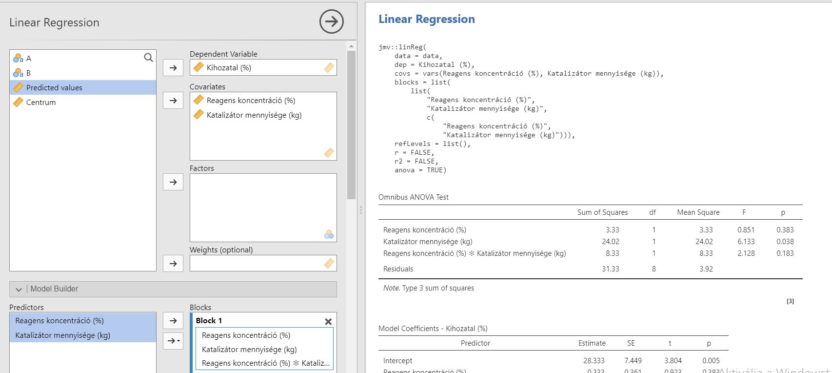Move variable into Dependent Variable with arrow
This screenshot has height=373, width=832.
[173, 68]
